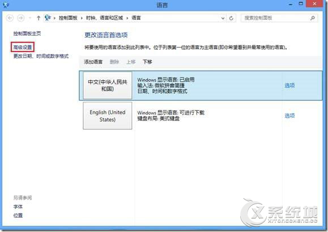Refresh the page with the refresh icon
Image resolution: width=328 pixels, height=232 pixels.
tap(231, 18)
